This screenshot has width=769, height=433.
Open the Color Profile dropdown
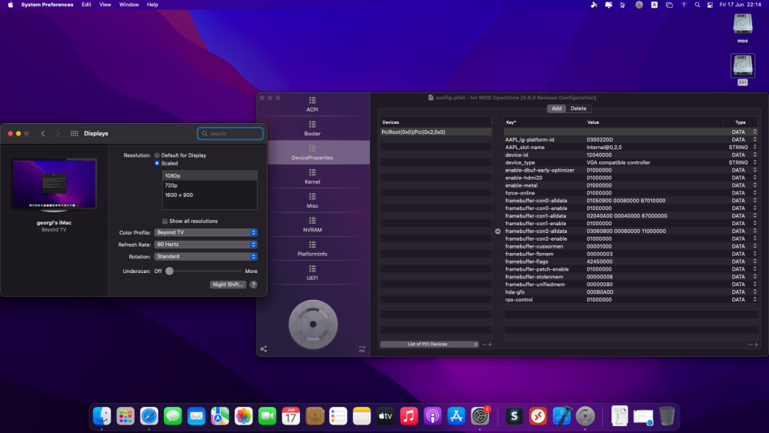206,232
